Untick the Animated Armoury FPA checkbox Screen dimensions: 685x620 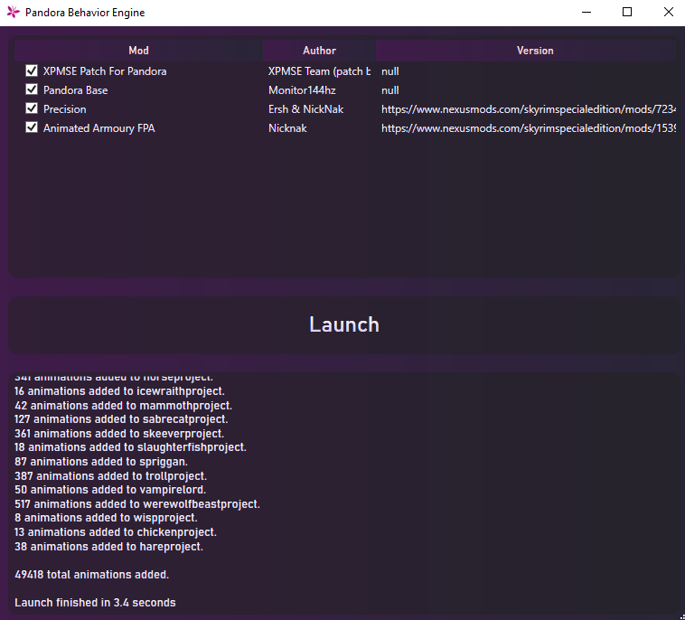click(32, 127)
